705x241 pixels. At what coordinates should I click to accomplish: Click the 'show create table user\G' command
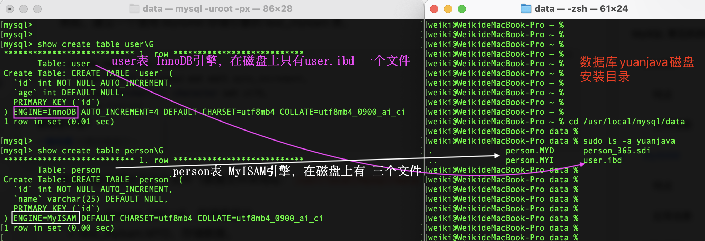[x=96, y=44]
